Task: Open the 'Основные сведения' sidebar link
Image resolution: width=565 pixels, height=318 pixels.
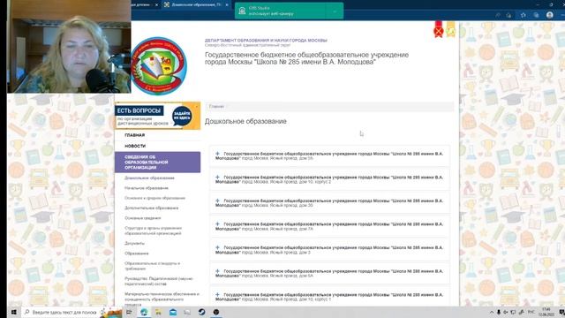Action: tap(143, 218)
